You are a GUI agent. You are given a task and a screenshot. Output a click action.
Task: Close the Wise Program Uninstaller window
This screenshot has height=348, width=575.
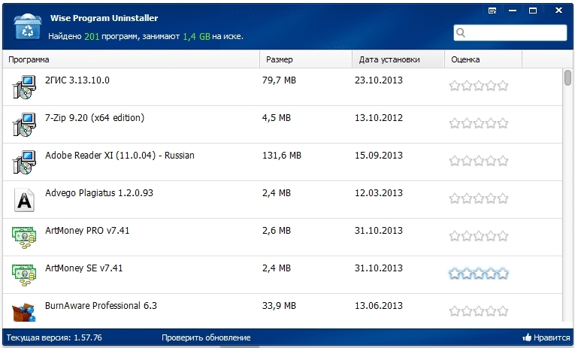tap(558, 11)
